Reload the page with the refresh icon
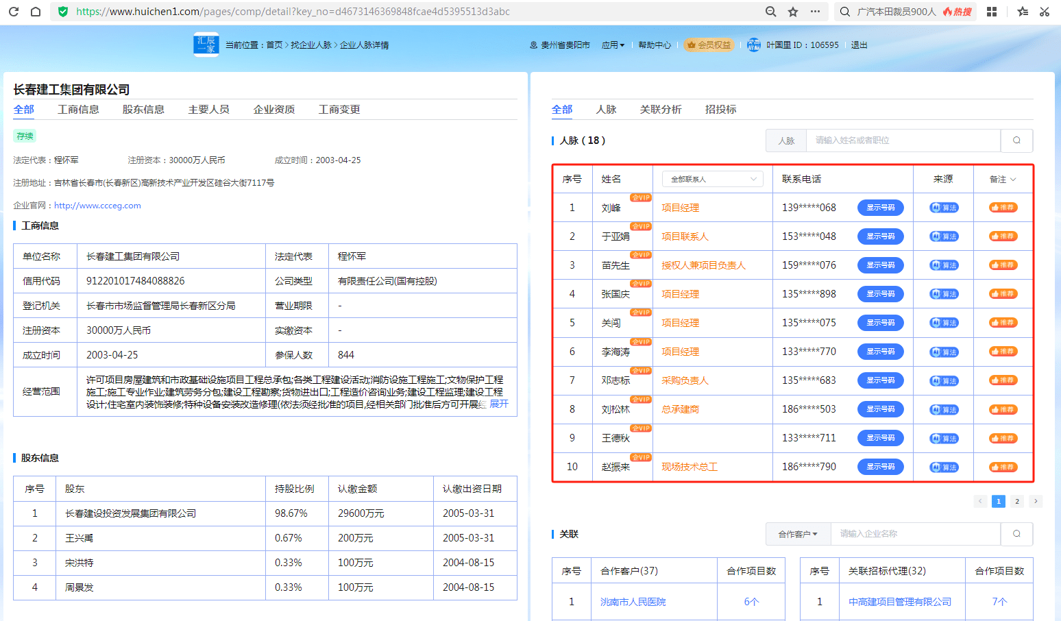This screenshot has width=1061, height=621. click(x=14, y=12)
